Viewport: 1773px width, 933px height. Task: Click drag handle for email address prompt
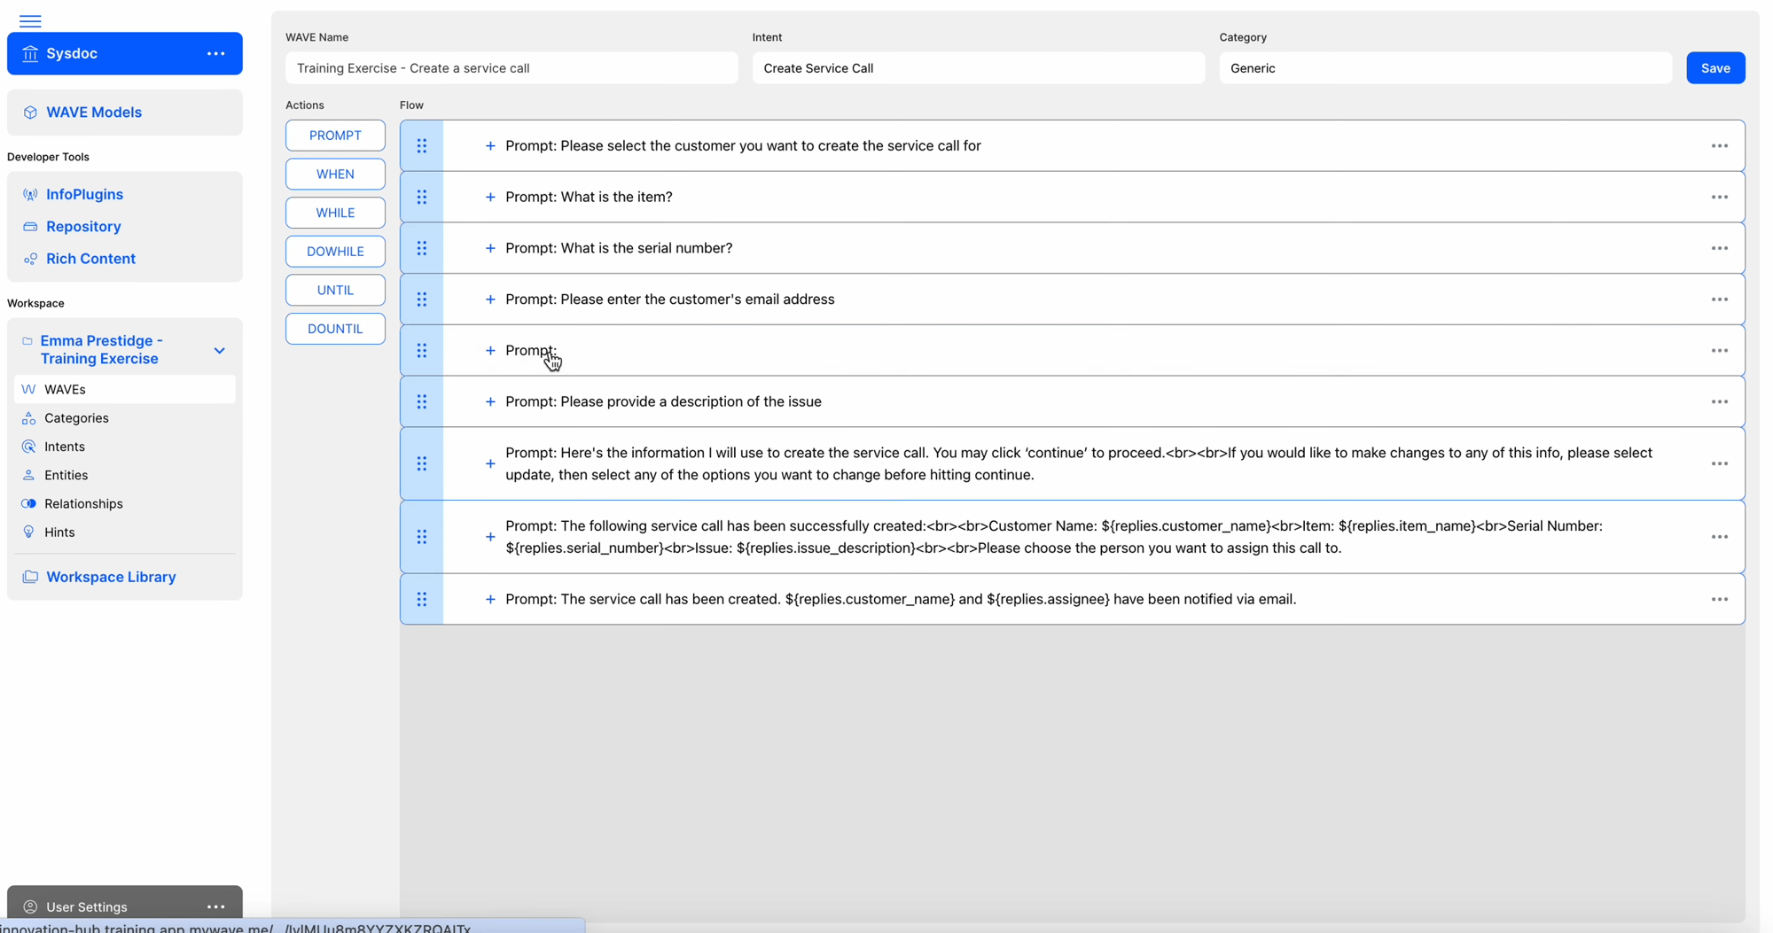(x=422, y=299)
